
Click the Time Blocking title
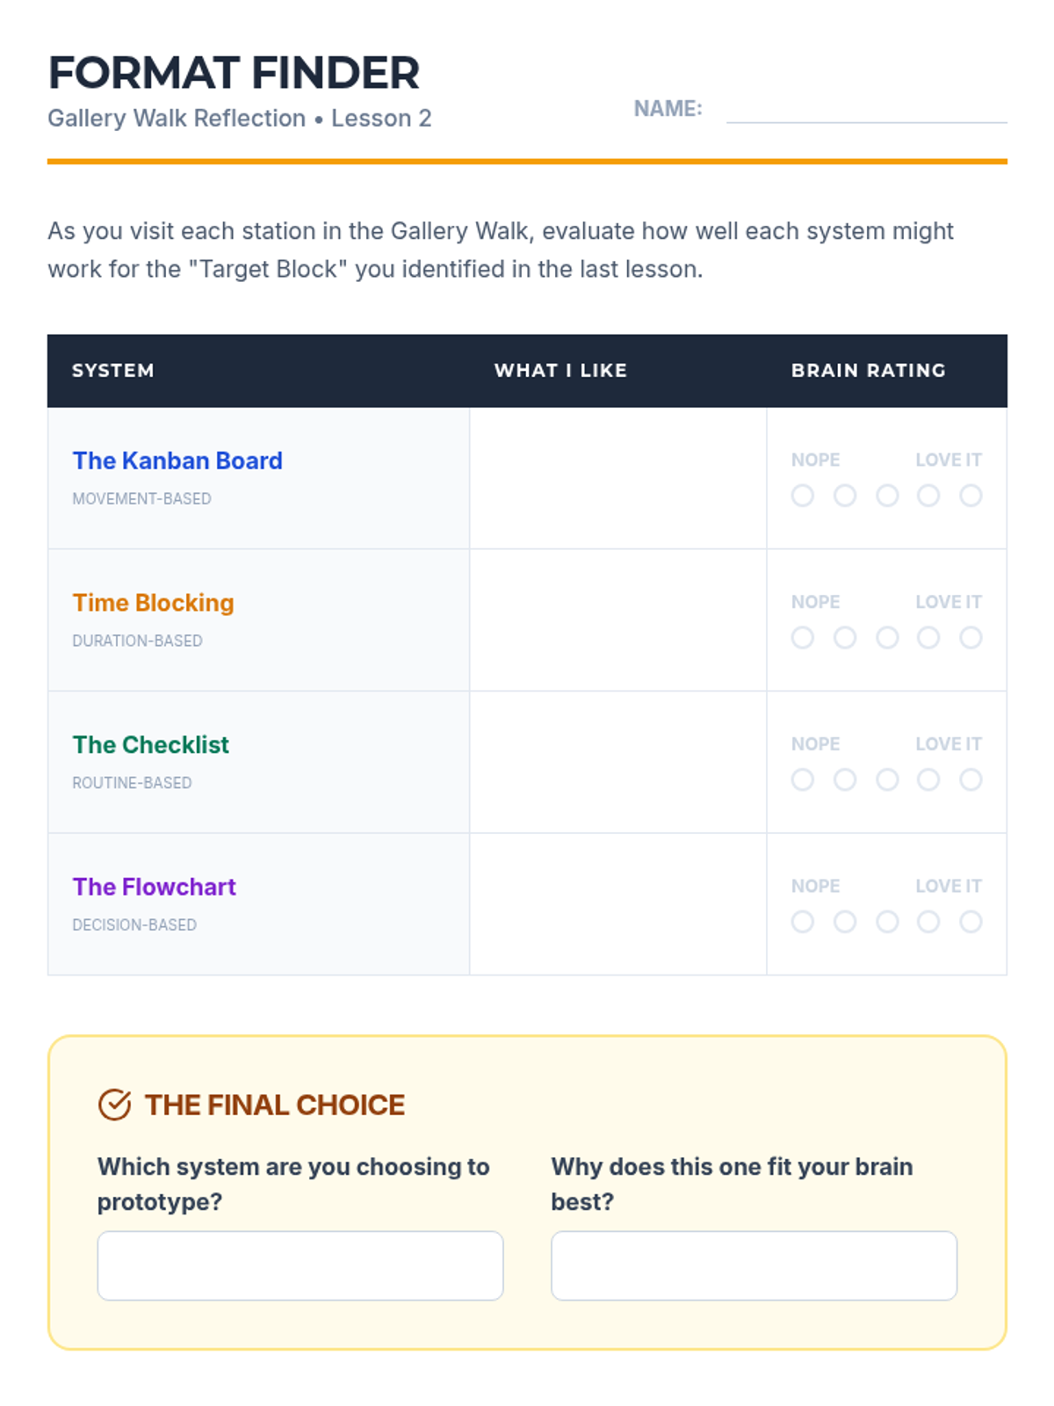pyautogui.click(x=153, y=603)
